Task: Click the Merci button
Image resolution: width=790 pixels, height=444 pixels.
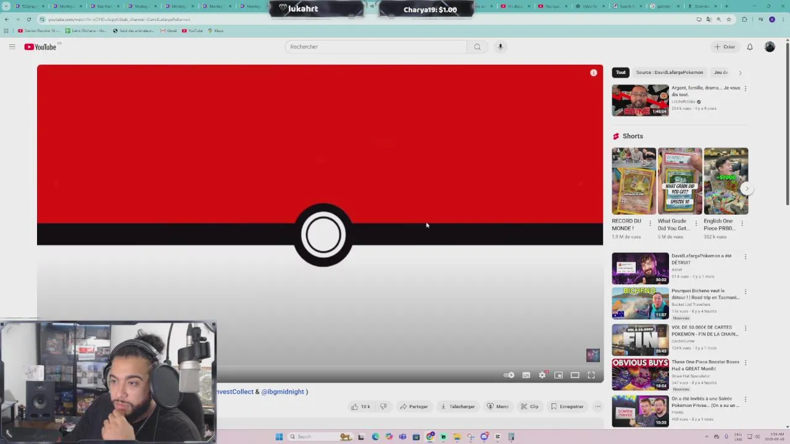Action: [x=497, y=406]
